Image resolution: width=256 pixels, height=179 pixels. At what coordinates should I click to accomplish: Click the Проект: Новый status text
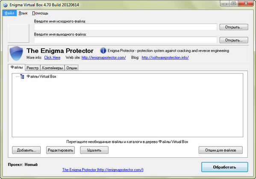23,165
